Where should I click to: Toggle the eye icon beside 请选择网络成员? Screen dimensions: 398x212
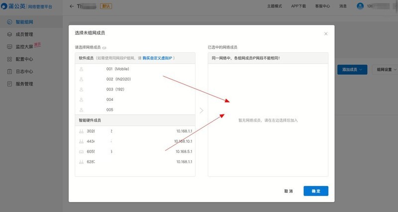[x=104, y=48]
